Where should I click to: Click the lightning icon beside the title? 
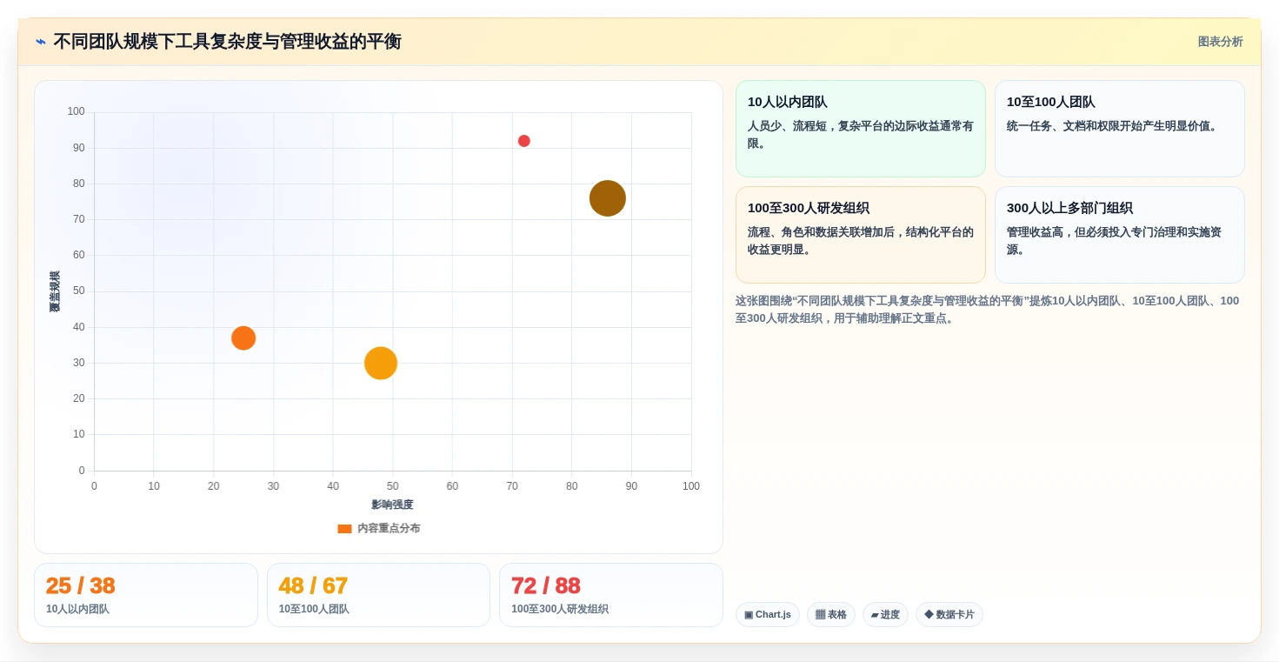tap(41, 42)
